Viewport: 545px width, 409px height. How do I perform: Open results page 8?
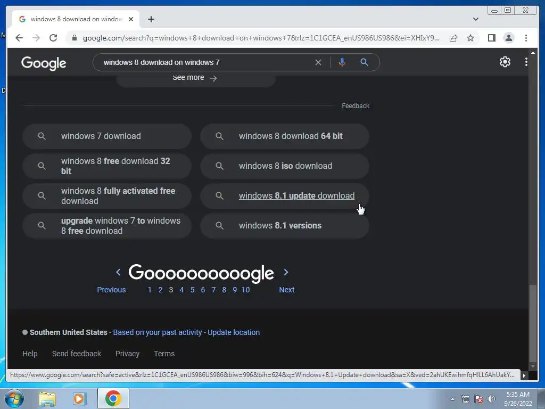(x=224, y=290)
